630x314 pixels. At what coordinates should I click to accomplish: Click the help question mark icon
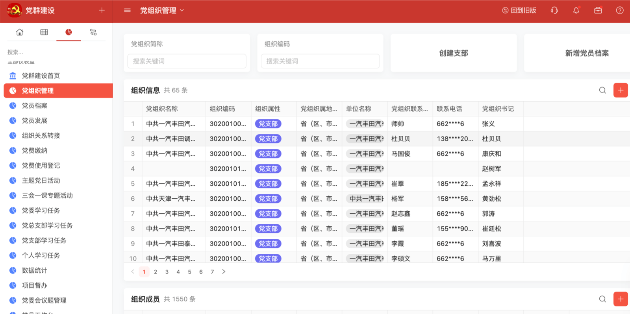[x=619, y=11]
